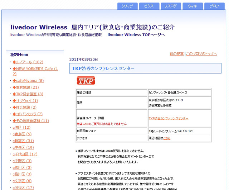The image size is (229, 190).
Task: Open サブウェイ (1) category
Action: pyautogui.click(x=25, y=101)
